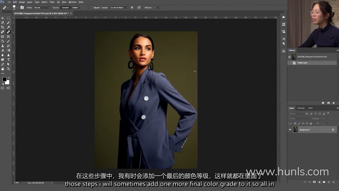Delete current state trash icon in History
Screen dimensions: 339x191
[333, 103]
